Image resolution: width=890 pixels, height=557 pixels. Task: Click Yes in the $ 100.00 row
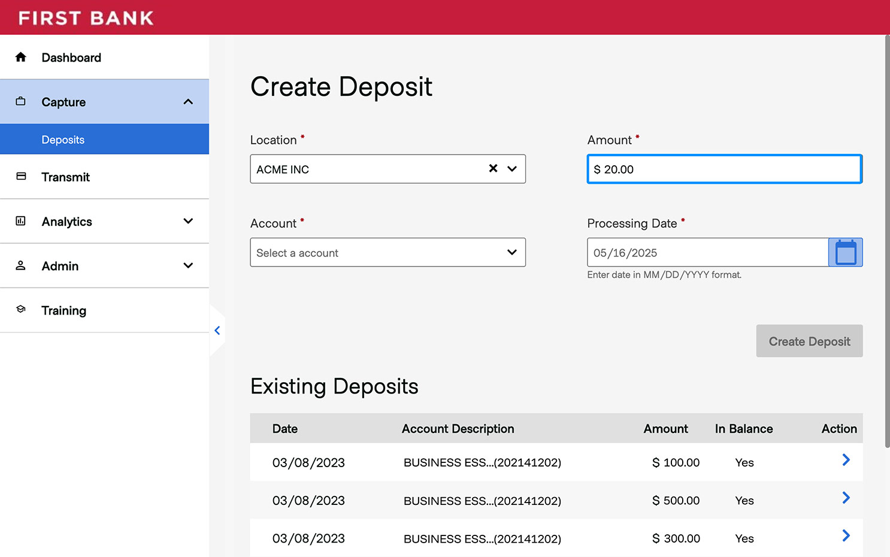click(x=744, y=462)
